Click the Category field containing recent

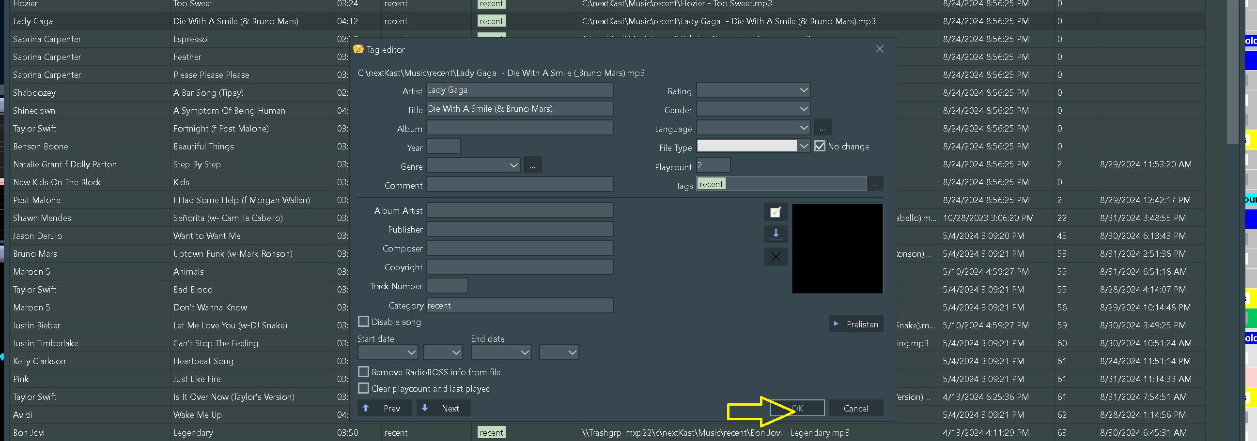520,306
